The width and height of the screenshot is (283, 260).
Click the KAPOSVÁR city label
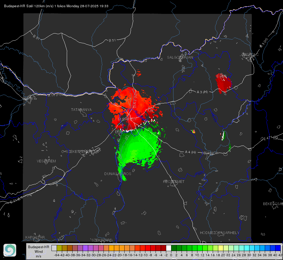35,237
